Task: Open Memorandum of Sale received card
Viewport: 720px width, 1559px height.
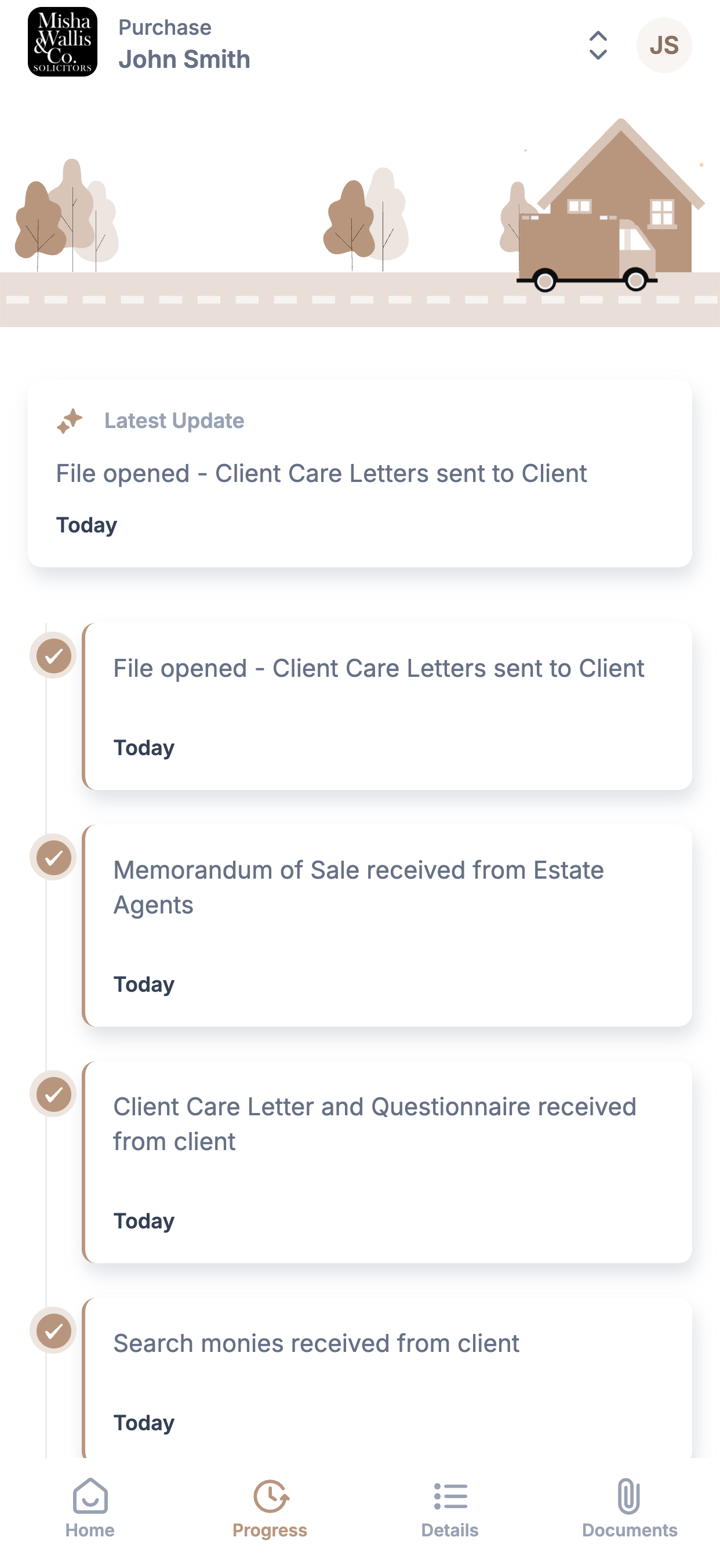Action: coord(387,925)
